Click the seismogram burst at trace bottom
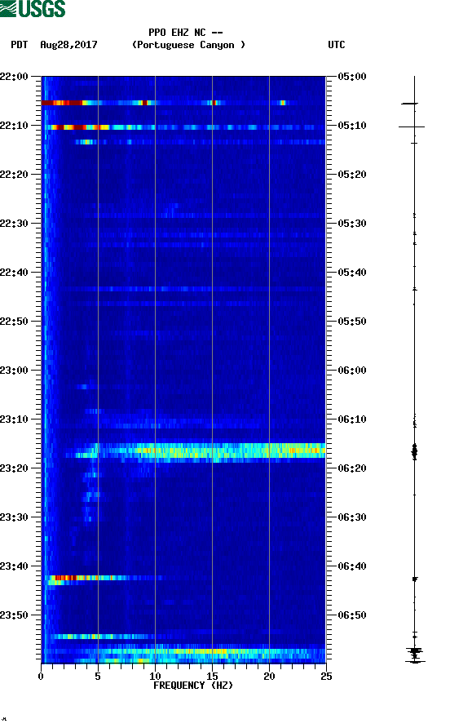Viewport: 450px width, 728px height. click(415, 655)
